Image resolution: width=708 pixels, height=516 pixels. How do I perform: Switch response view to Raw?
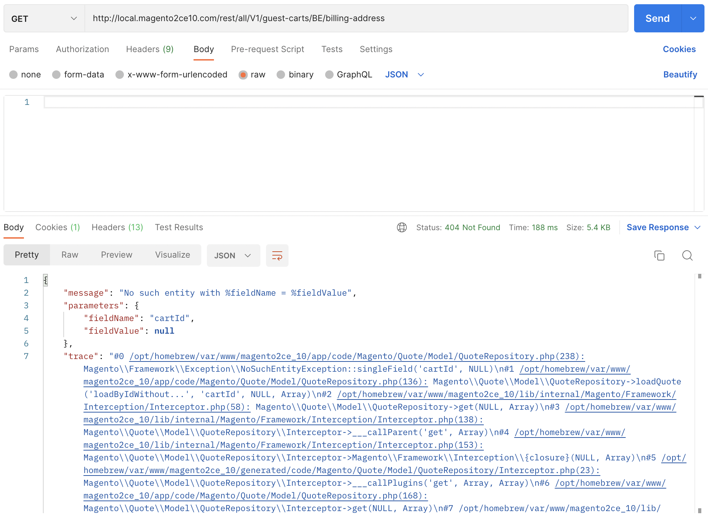pos(70,255)
